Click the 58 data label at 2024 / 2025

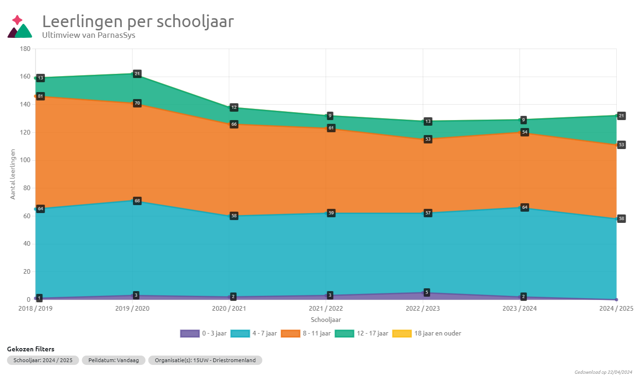pyautogui.click(x=621, y=219)
